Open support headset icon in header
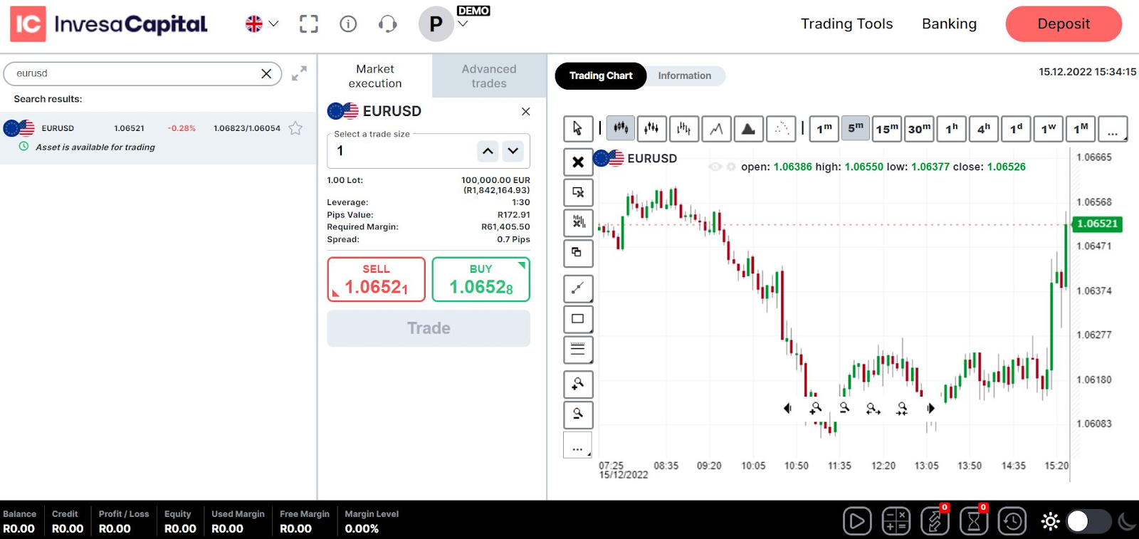The image size is (1139, 539). point(387,24)
